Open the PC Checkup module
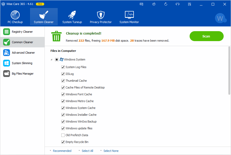Viewport: 231px width, 155px height. pos(15,17)
